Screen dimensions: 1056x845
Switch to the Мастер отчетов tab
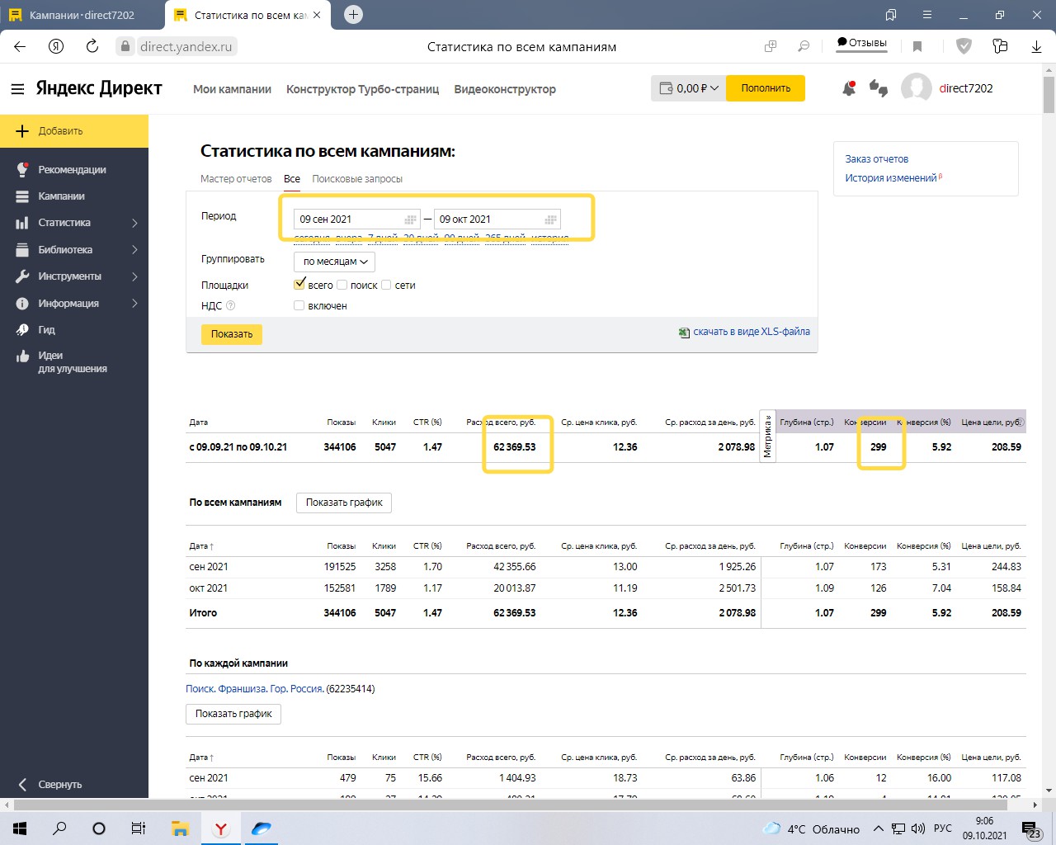(x=236, y=179)
